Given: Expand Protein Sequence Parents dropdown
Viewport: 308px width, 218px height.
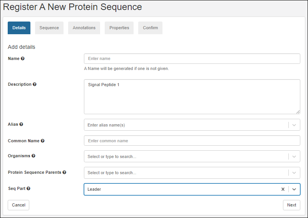Looking at the screenshot, I should tap(294, 173).
